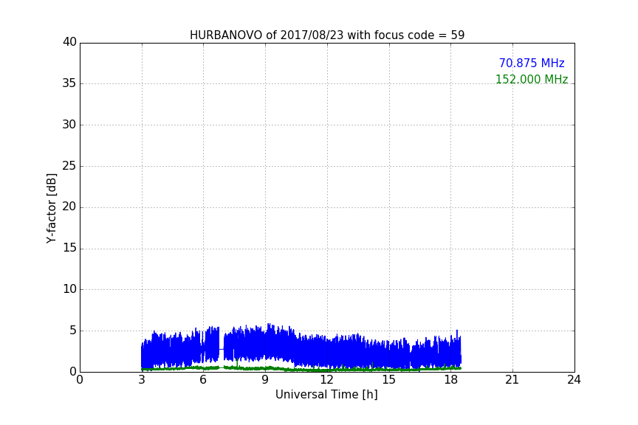The height and width of the screenshot is (425, 638).
Task: Click the x-axis tick label 9
Action: tap(265, 380)
